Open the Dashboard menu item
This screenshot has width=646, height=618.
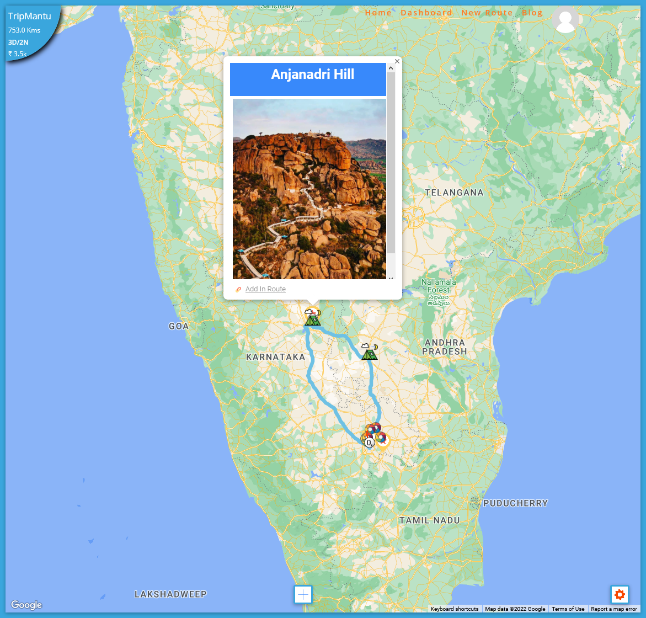pos(426,13)
